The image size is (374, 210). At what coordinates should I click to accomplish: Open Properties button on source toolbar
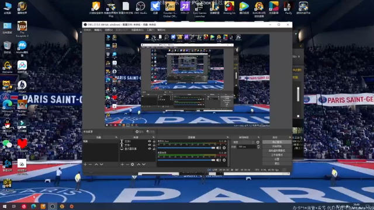coord(139,131)
